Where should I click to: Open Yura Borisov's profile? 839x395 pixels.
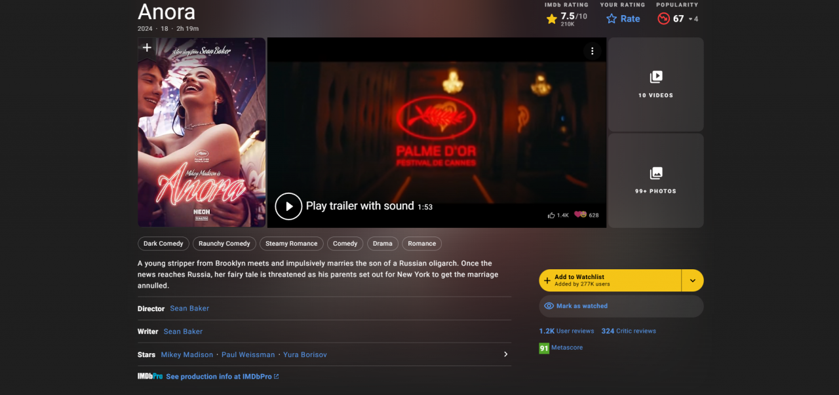tap(305, 354)
